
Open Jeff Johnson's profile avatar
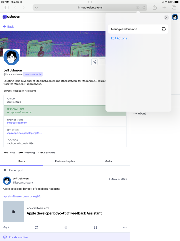12,57
